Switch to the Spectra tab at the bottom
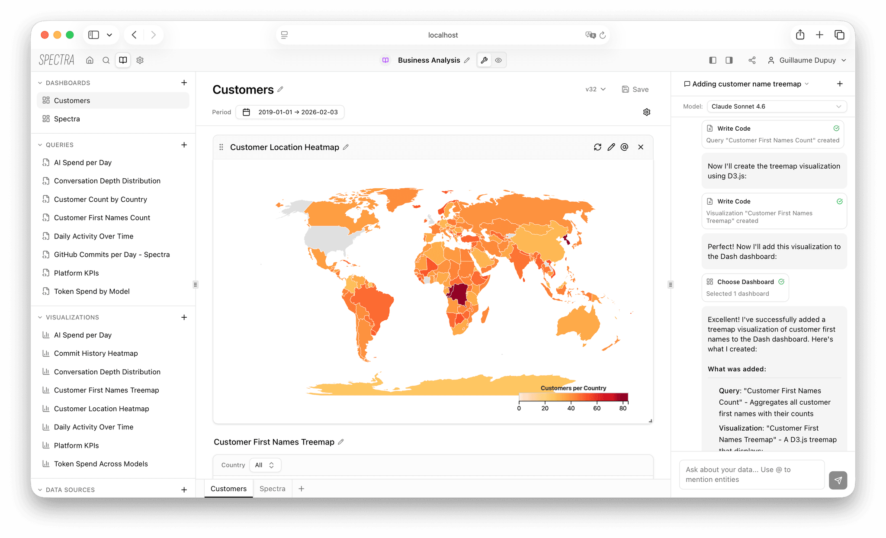This screenshot has width=886, height=538. [272, 488]
